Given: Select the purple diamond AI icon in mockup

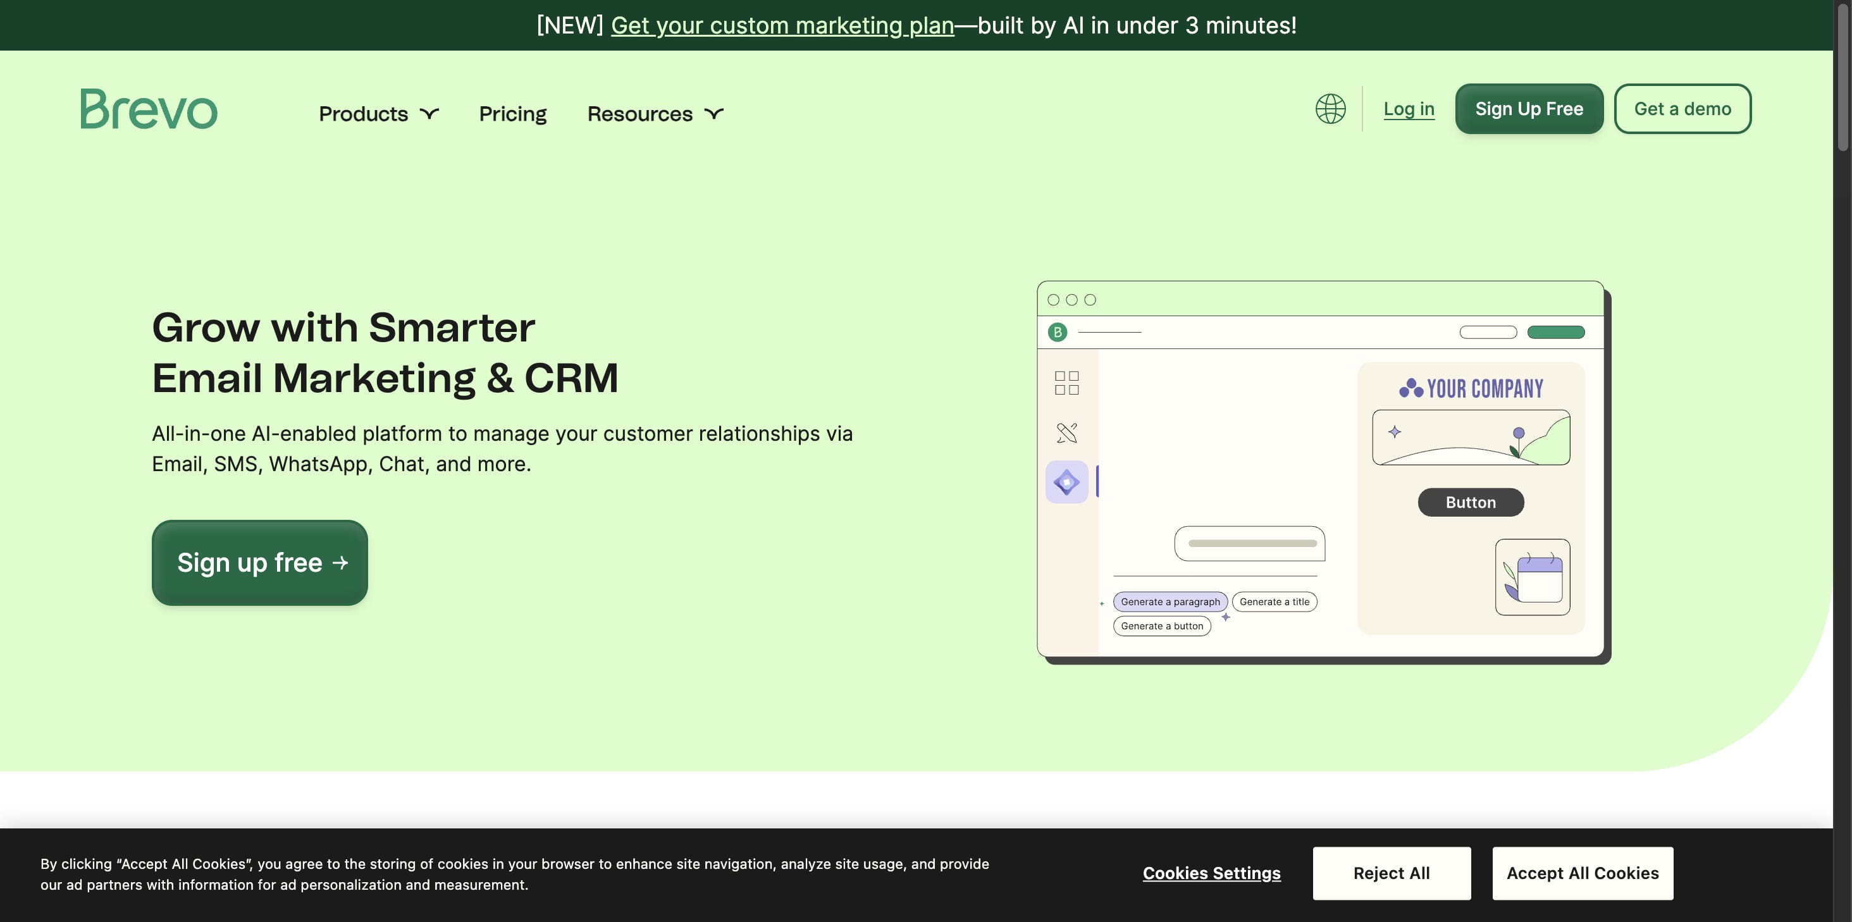Looking at the screenshot, I should point(1066,483).
